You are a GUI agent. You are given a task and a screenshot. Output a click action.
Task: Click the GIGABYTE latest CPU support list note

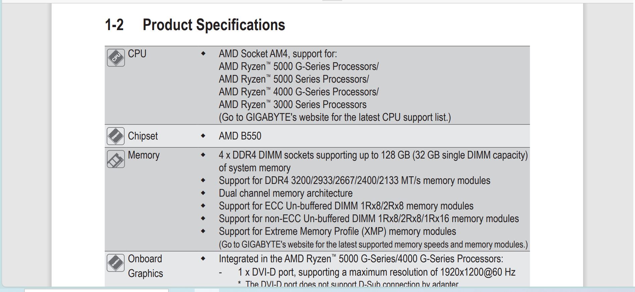(335, 117)
